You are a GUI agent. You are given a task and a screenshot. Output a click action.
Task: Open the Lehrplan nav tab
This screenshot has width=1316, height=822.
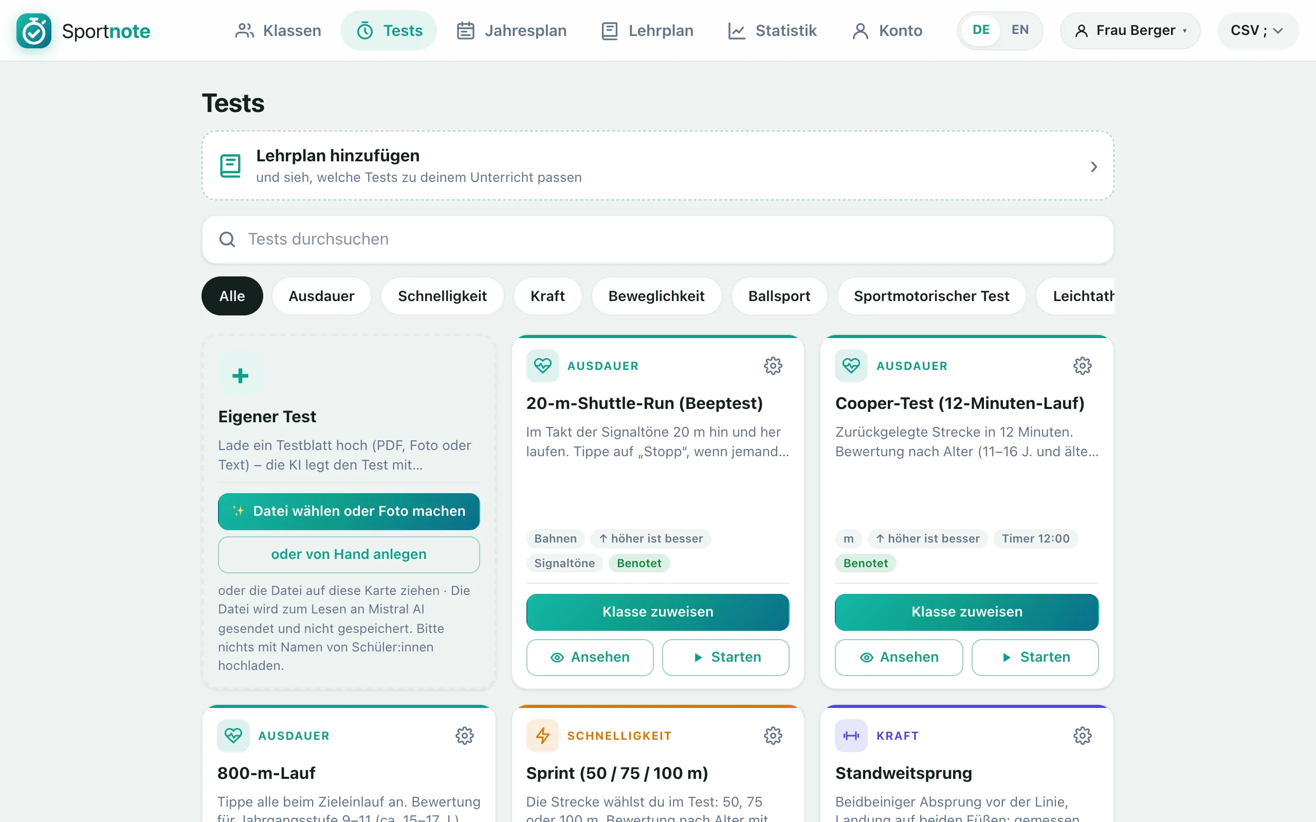[x=648, y=30]
